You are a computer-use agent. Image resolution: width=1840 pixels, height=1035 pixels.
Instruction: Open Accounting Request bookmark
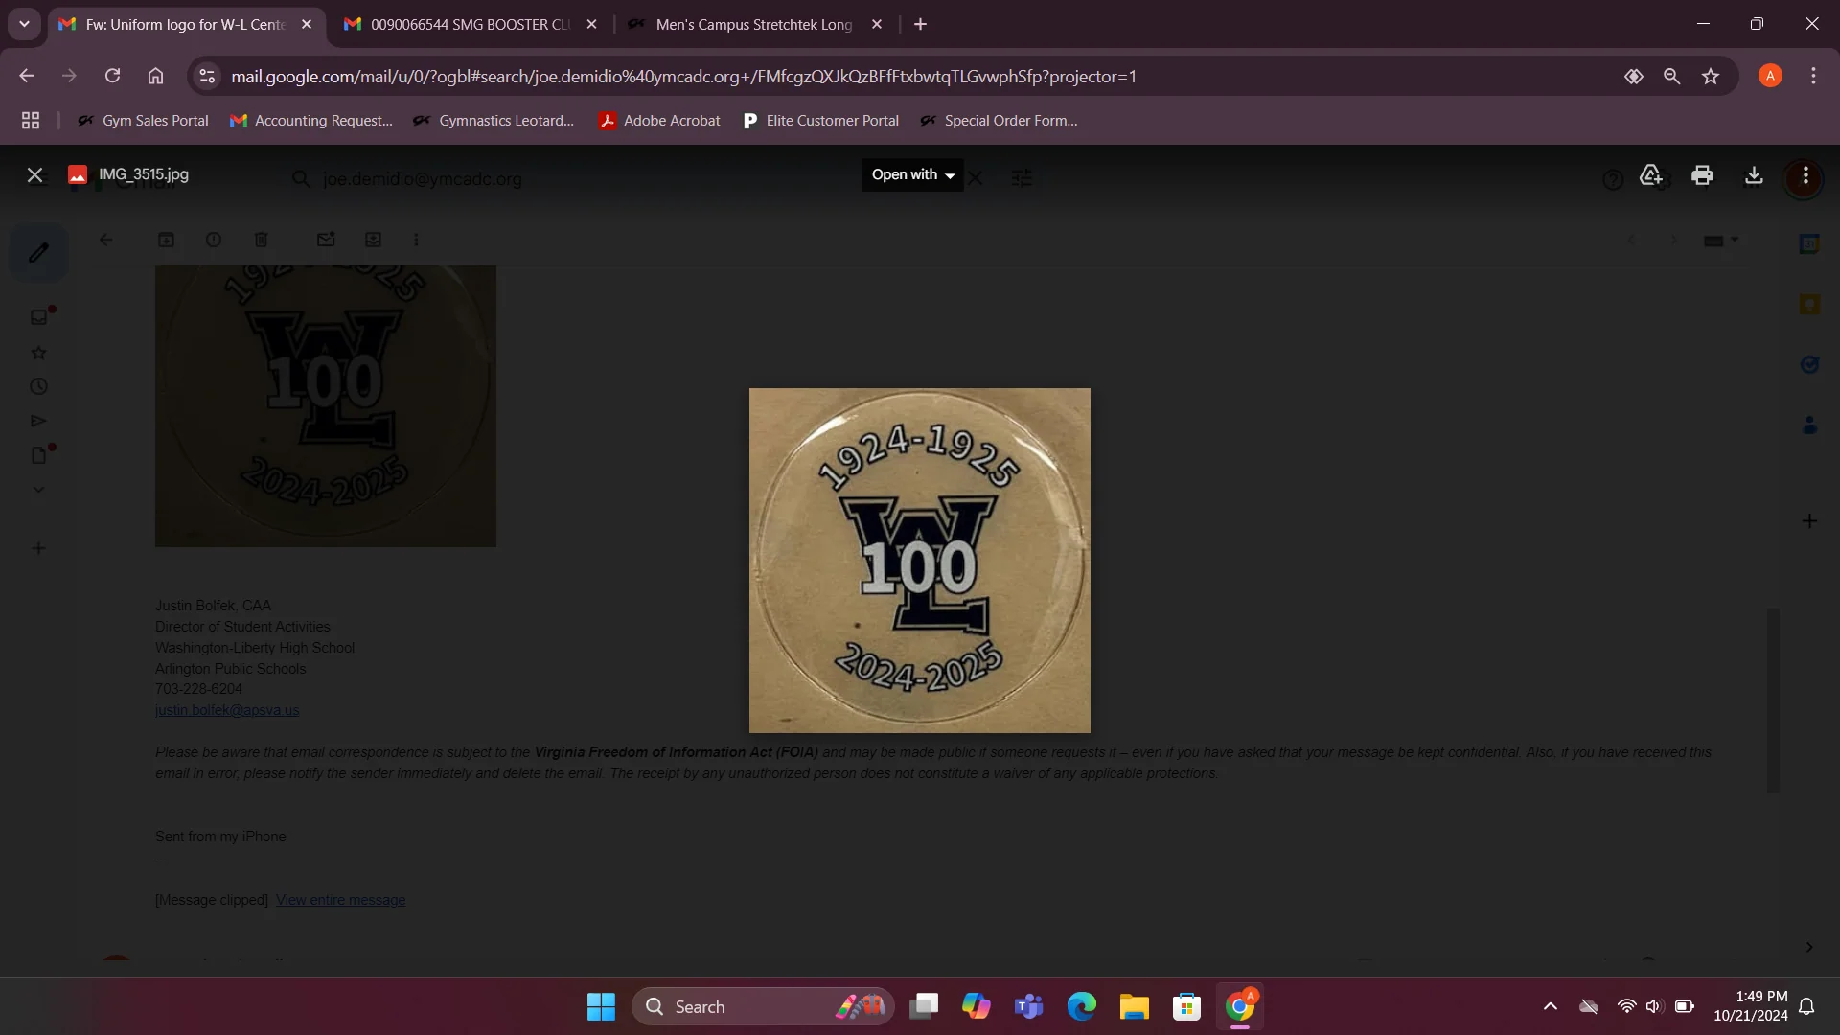click(311, 121)
